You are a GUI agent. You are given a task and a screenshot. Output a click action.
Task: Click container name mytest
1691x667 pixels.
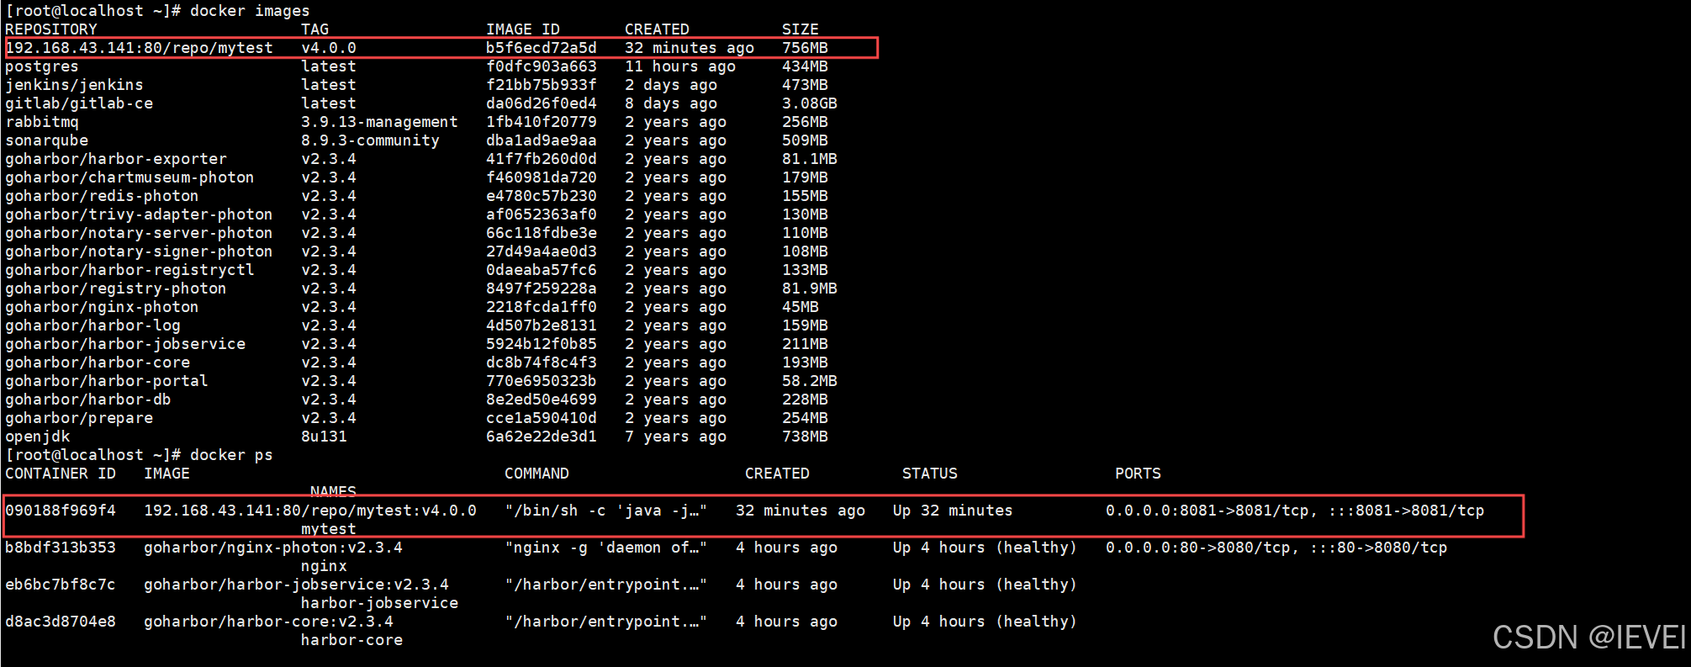pos(329,529)
